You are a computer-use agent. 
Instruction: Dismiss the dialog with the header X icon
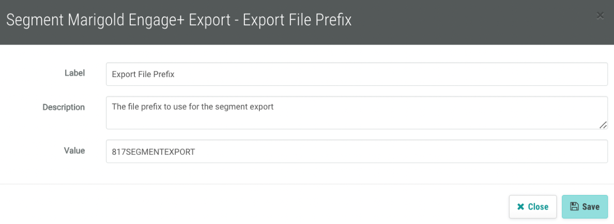[600, 16]
